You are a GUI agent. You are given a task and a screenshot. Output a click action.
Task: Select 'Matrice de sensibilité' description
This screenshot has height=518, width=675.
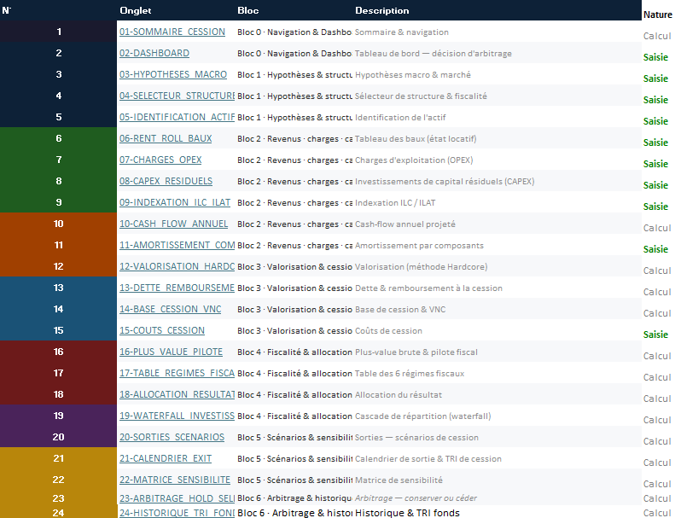click(399, 480)
